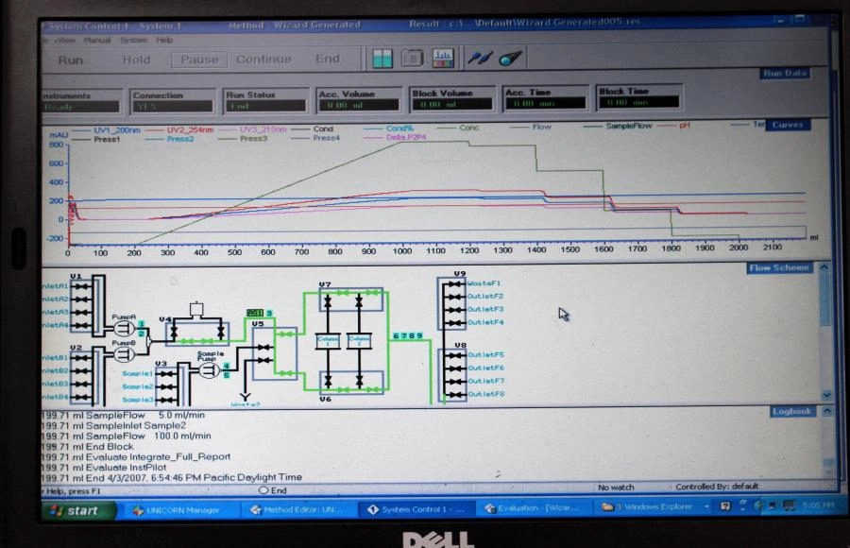
Task: Select the End radio indicator in status bar
Action: 263,490
